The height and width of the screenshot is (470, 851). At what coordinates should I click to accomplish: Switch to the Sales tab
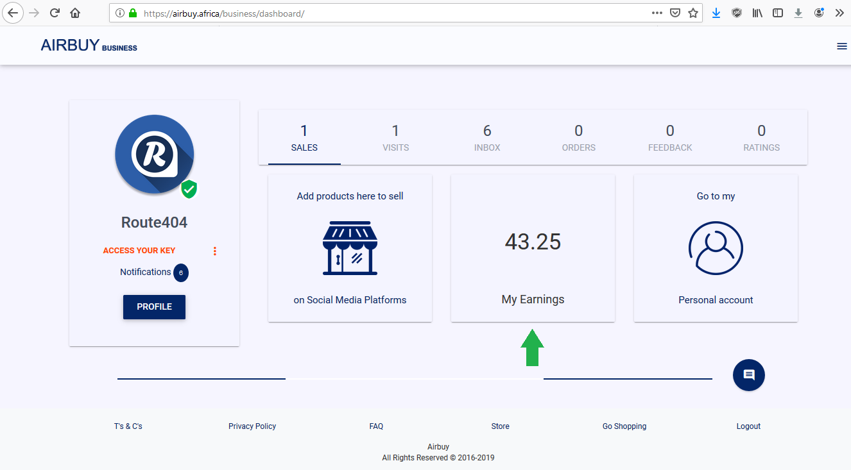(304, 138)
